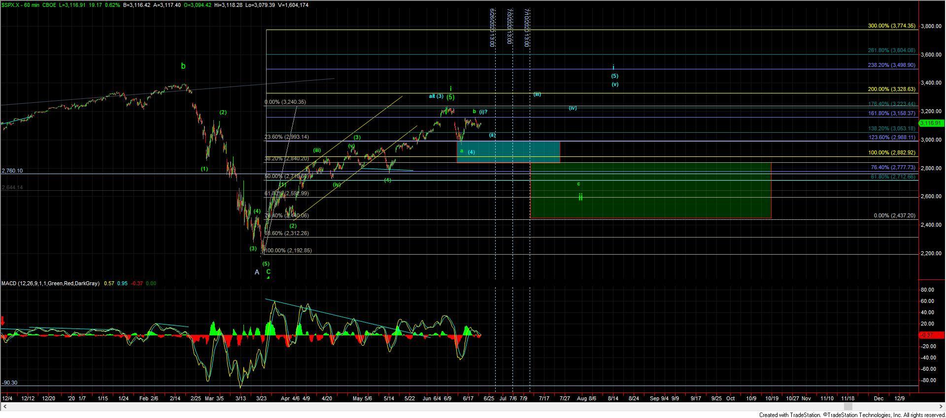The height and width of the screenshot is (418, 946).
Task: Click the scrollbar left arrow
Action: pos(3,407)
